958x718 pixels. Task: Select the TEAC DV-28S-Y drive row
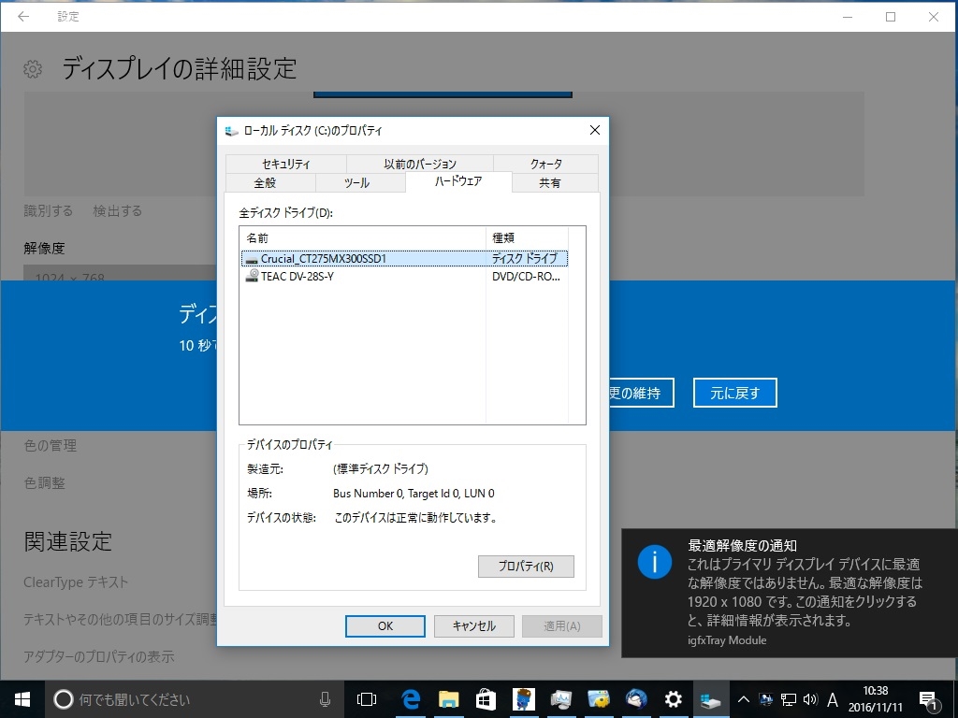coord(404,277)
